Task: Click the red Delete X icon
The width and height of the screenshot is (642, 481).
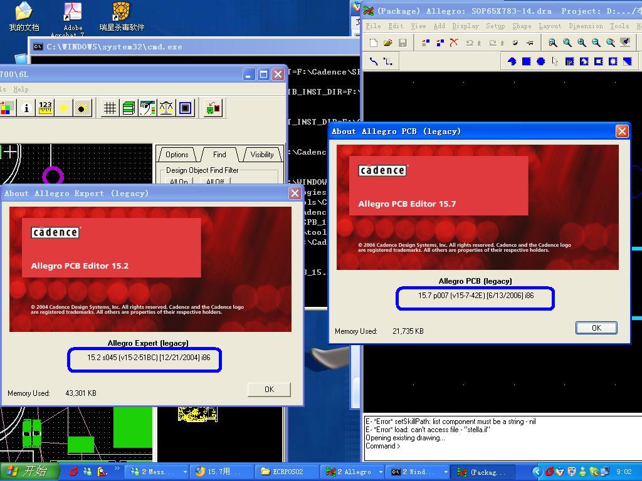Action: click(x=454, y=43)
